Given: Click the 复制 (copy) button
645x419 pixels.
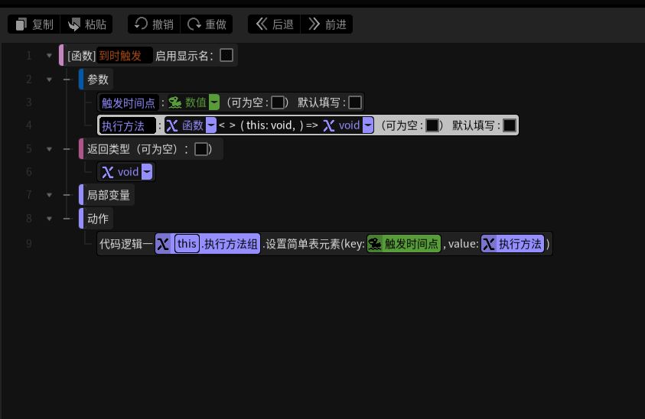Looking at the screenshot, I should coord(34,24).
